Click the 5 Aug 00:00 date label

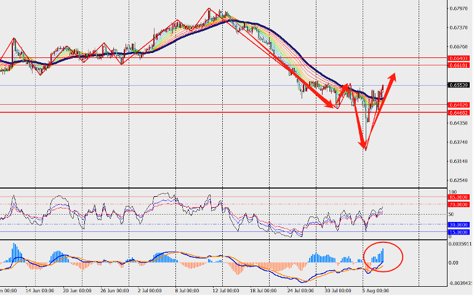tap(374, 291)
